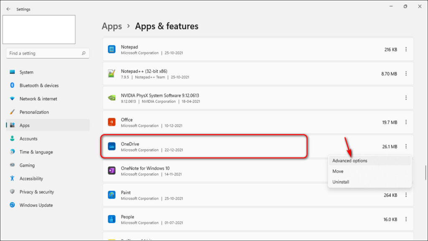Click the Office app icon
The image size is (428, 241).
point(112,122)
